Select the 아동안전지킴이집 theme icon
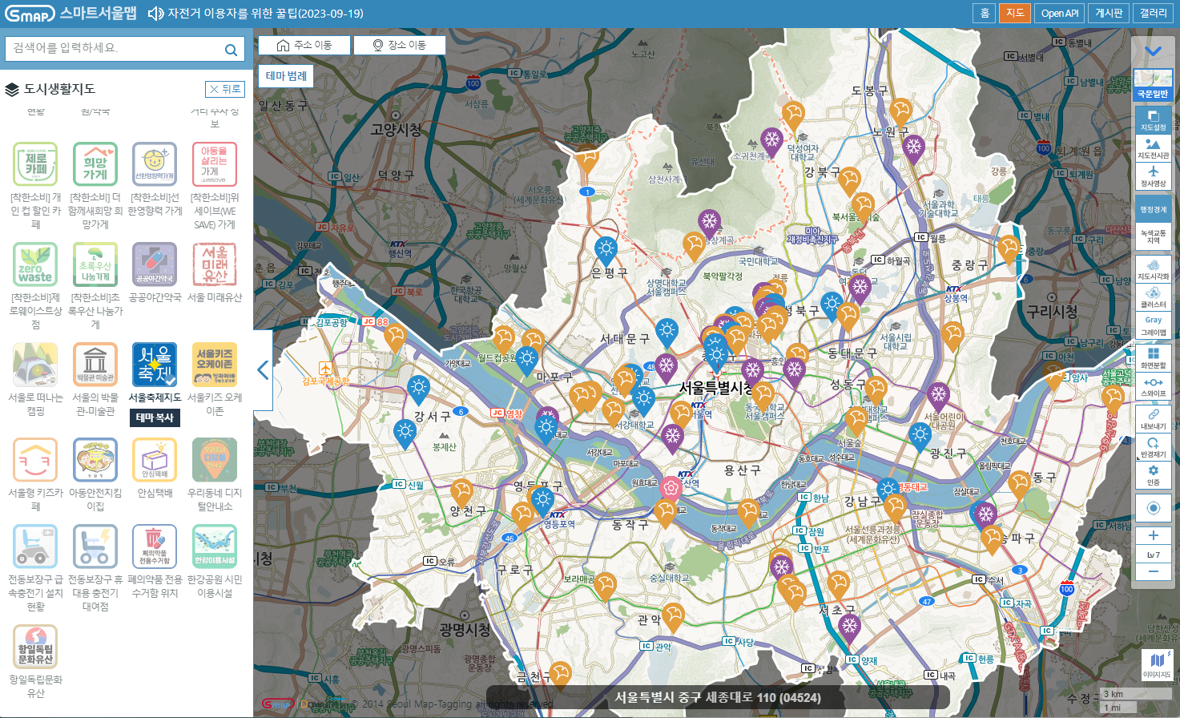Viewport: 1180px width, 718px height. (x=95, y=460)
